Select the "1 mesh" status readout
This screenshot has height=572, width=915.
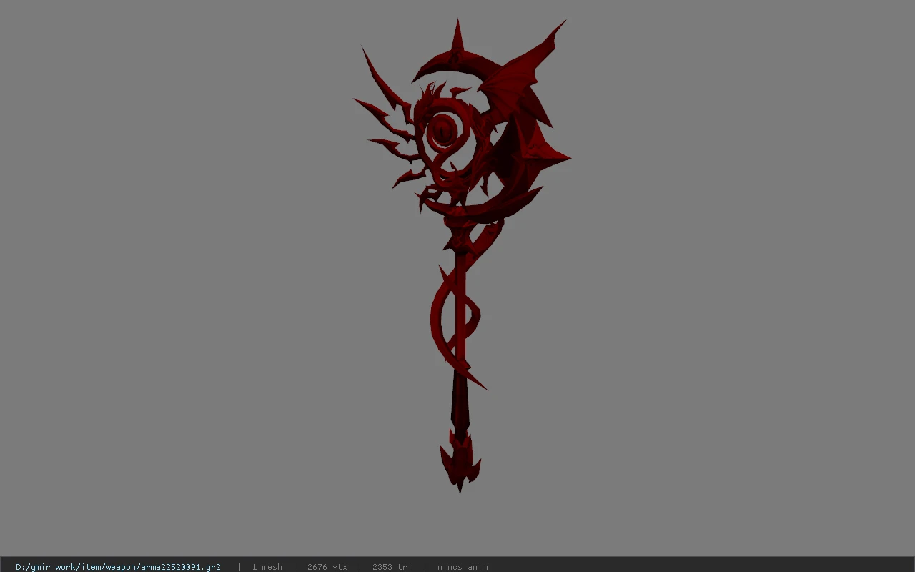[x=267, y=567]
